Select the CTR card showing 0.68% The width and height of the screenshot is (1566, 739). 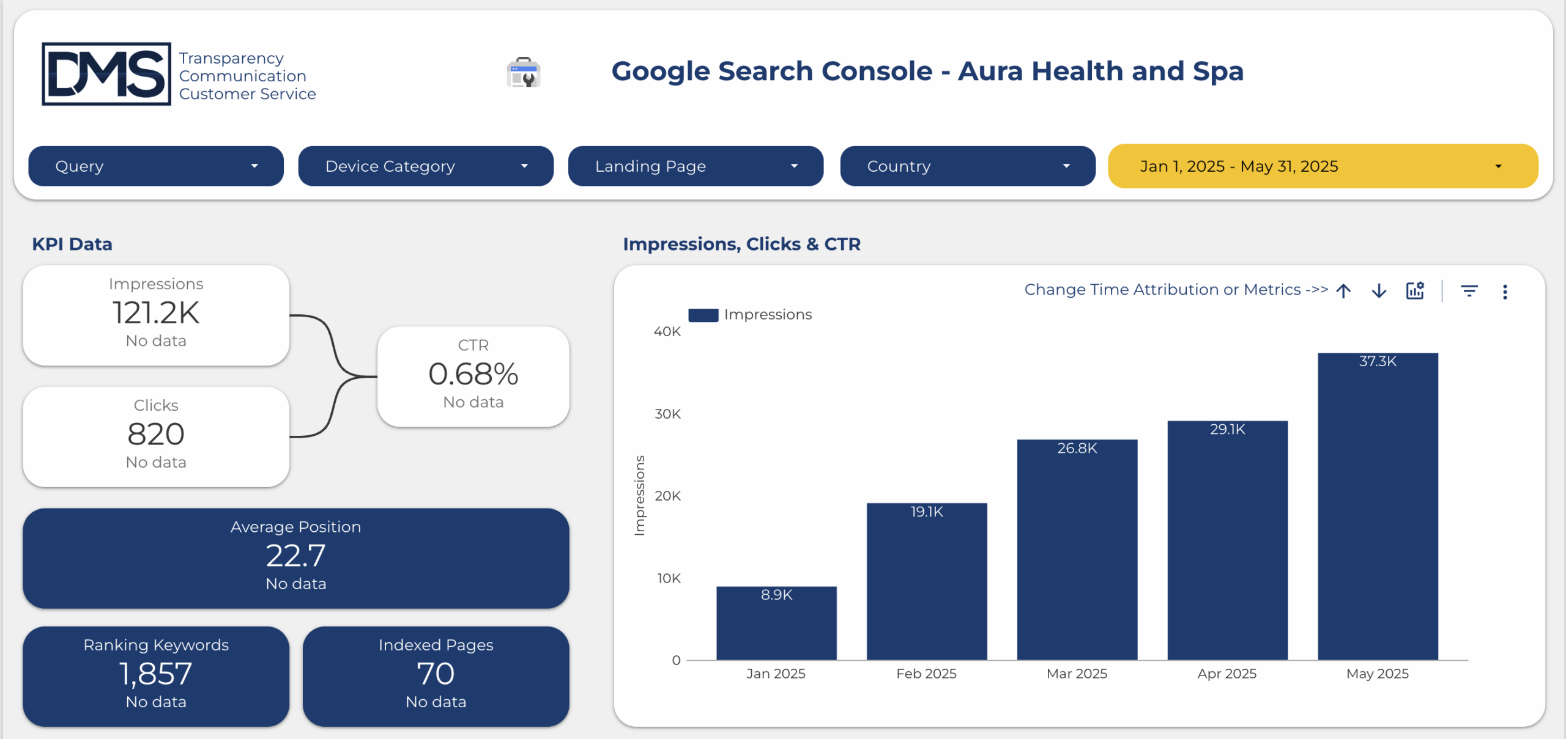(x=473, y=374)
